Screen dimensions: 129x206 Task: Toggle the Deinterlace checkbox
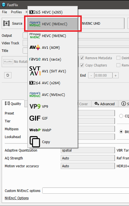pyautogui.click(x=118, y=58)
